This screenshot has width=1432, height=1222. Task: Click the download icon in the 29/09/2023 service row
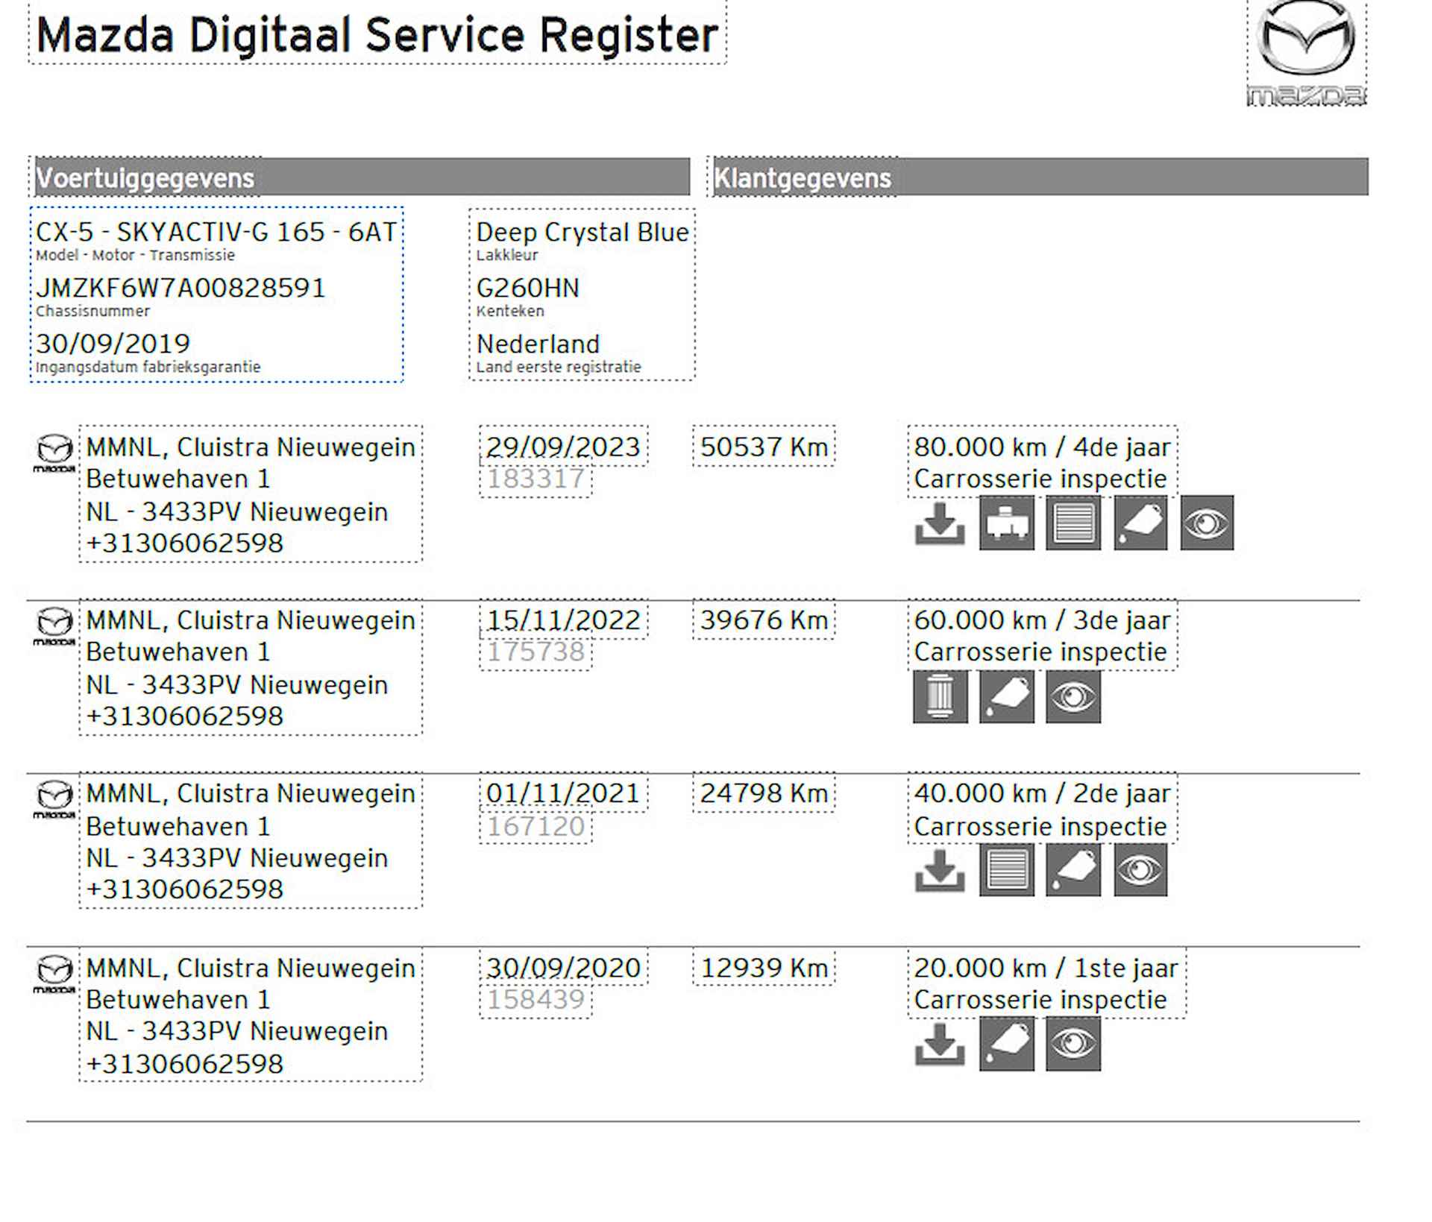pyautogui.click(x=940, y=523)
